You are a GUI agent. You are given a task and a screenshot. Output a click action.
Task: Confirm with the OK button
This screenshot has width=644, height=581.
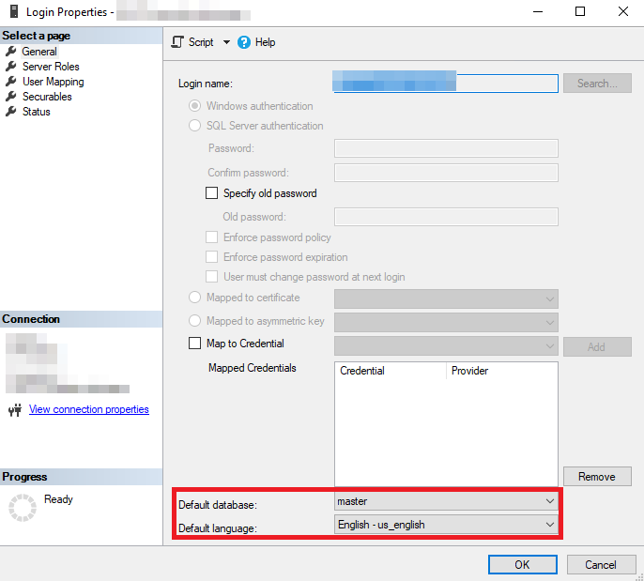tap(522, 565)
